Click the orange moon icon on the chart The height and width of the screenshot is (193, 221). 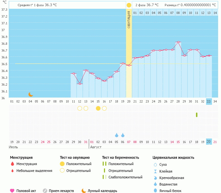tap(31, 94)
